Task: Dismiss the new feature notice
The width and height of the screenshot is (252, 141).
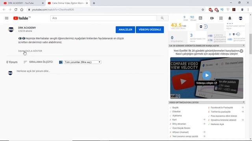Action: [x=241, y=51]
